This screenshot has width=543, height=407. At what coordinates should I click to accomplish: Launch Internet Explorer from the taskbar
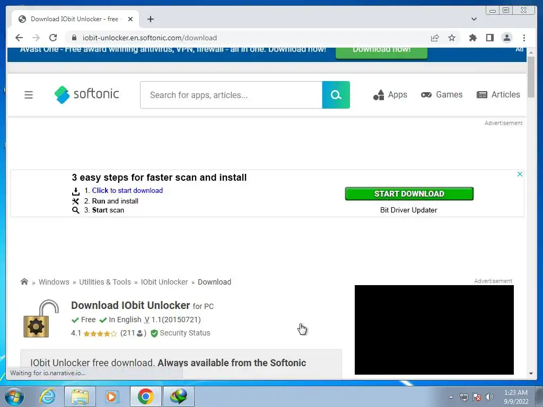coord(47,396)
